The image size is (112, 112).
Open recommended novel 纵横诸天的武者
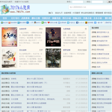tap(103, 54)
